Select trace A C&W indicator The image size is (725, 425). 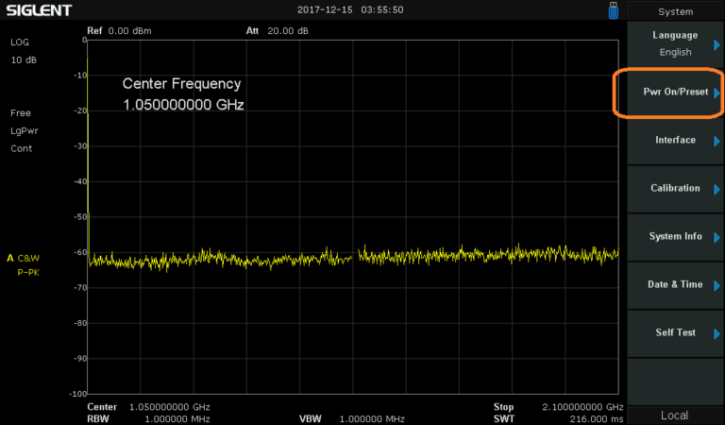click(x=25, y=257)
